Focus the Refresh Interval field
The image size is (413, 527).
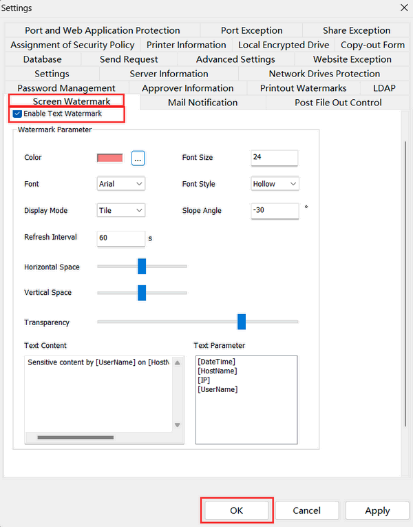tap(120, 238)
